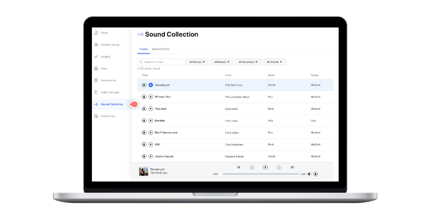Switch to the Sound Effects tab
The image size is (425, 217).
[x=161, y=49]
